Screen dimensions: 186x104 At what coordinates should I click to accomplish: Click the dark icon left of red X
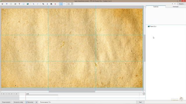coord(51,4)
